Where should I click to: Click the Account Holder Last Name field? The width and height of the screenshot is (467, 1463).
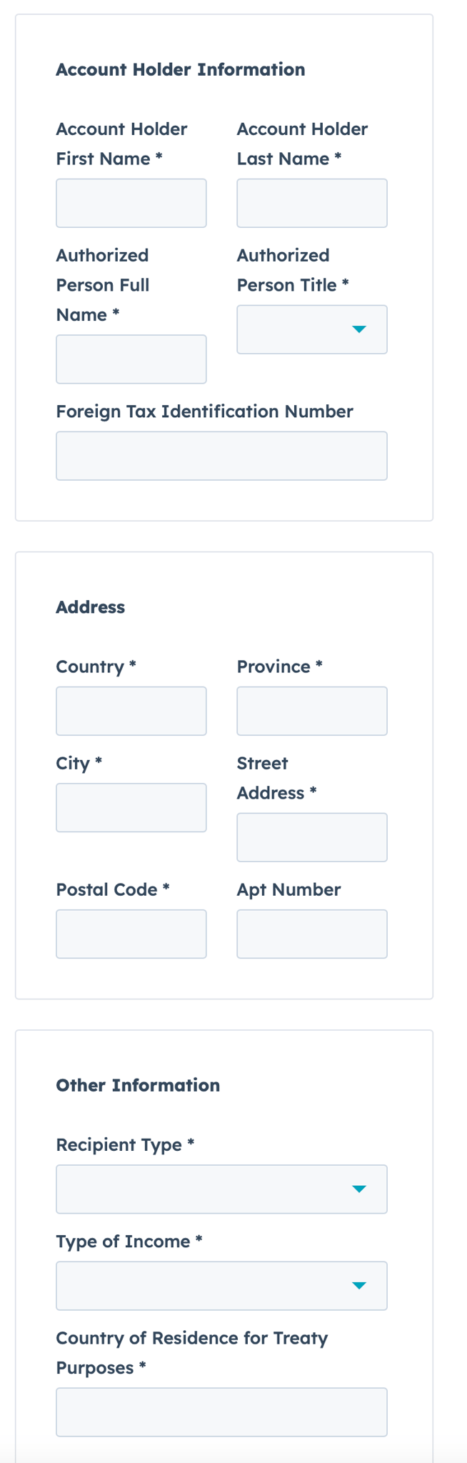(x=311, y=203)
